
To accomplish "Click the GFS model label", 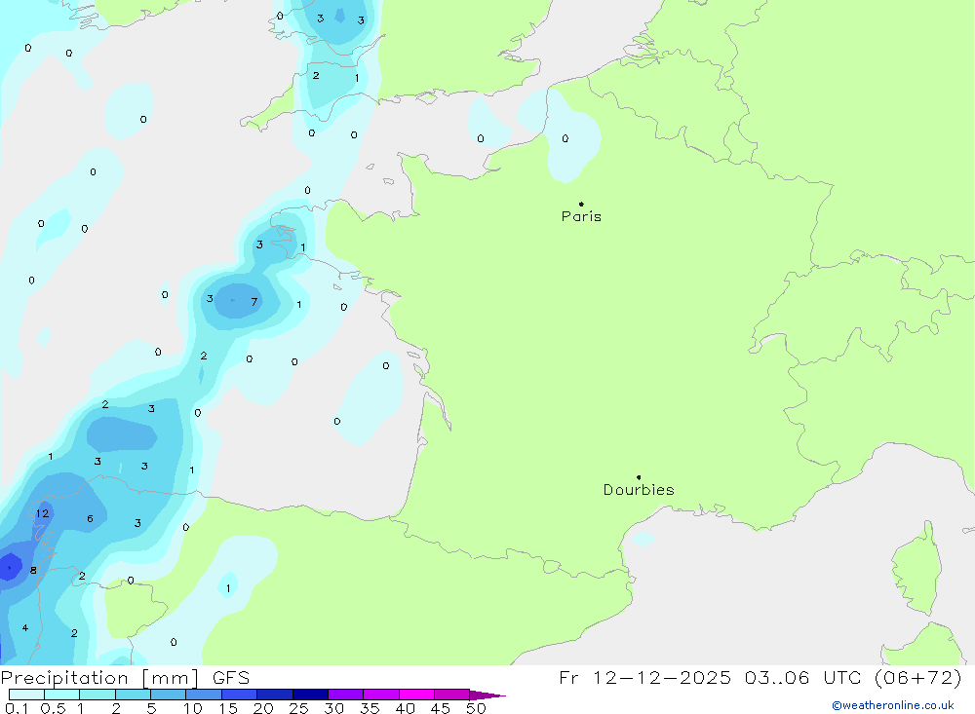I will pos(231,677).
